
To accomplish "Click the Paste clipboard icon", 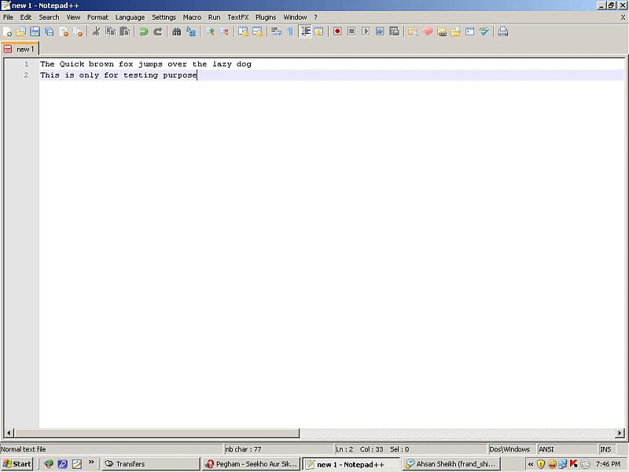I will pos(125,31).
